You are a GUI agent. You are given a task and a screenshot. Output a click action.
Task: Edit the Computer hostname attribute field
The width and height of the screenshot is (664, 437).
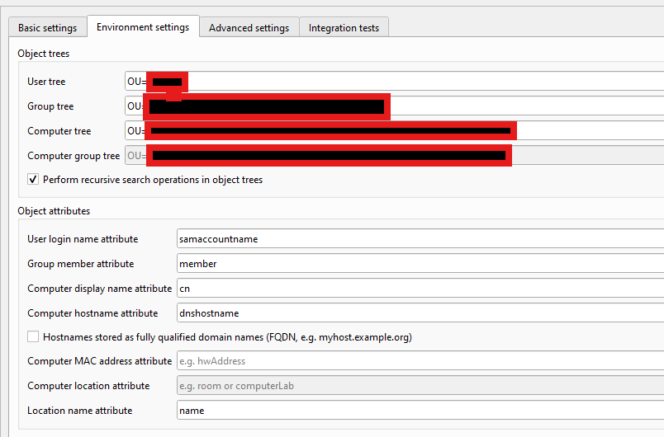[x=420, y=312]
